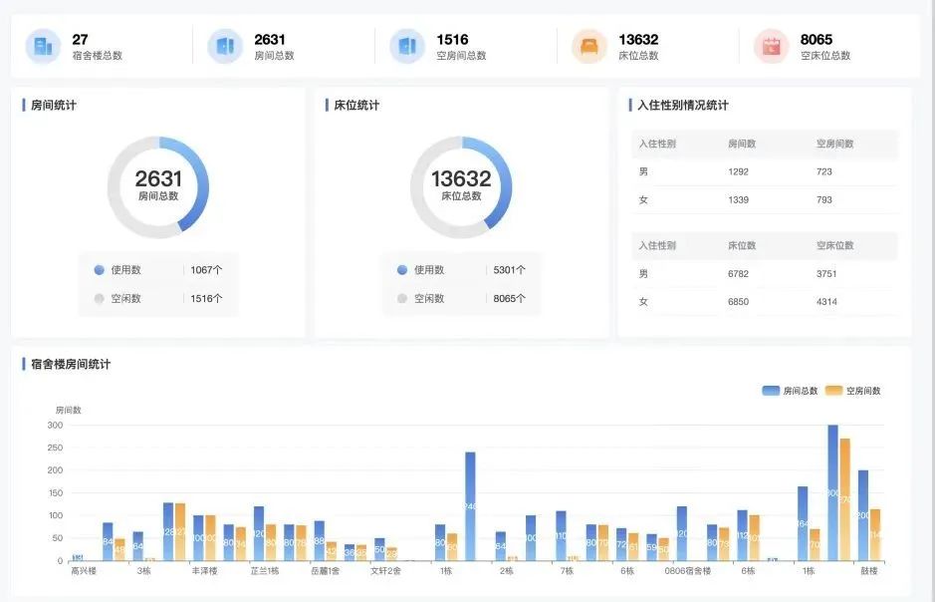Image resolution: width=935 pixels, height=602 pixels.
Task: Select the 高兴楼 axis label
Action: [83, 572]
